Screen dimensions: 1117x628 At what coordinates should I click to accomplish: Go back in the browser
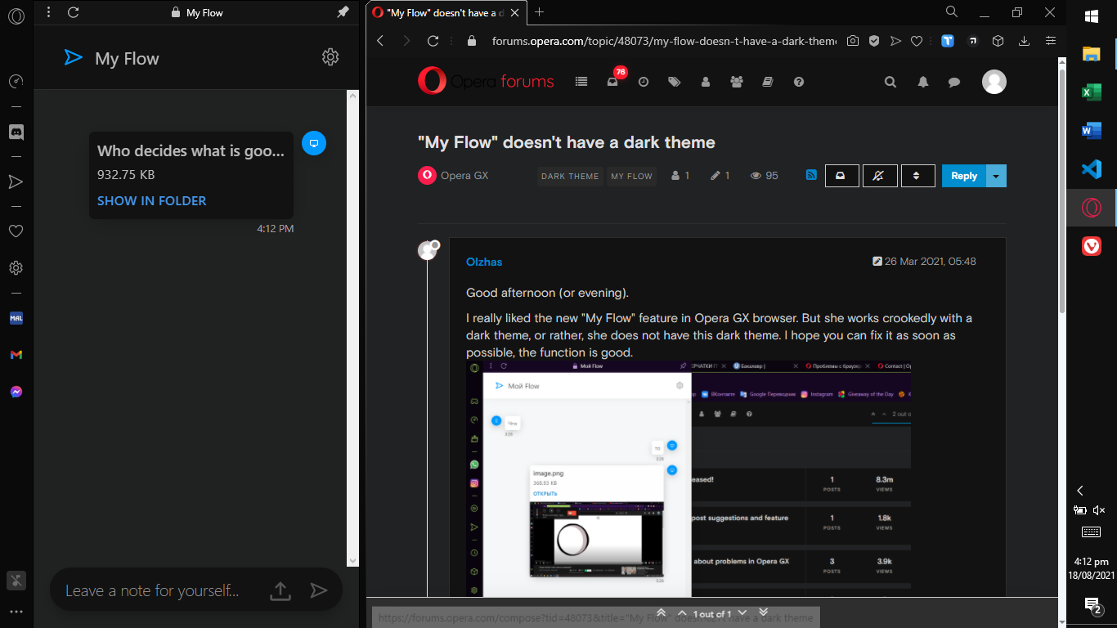[380, 41]
